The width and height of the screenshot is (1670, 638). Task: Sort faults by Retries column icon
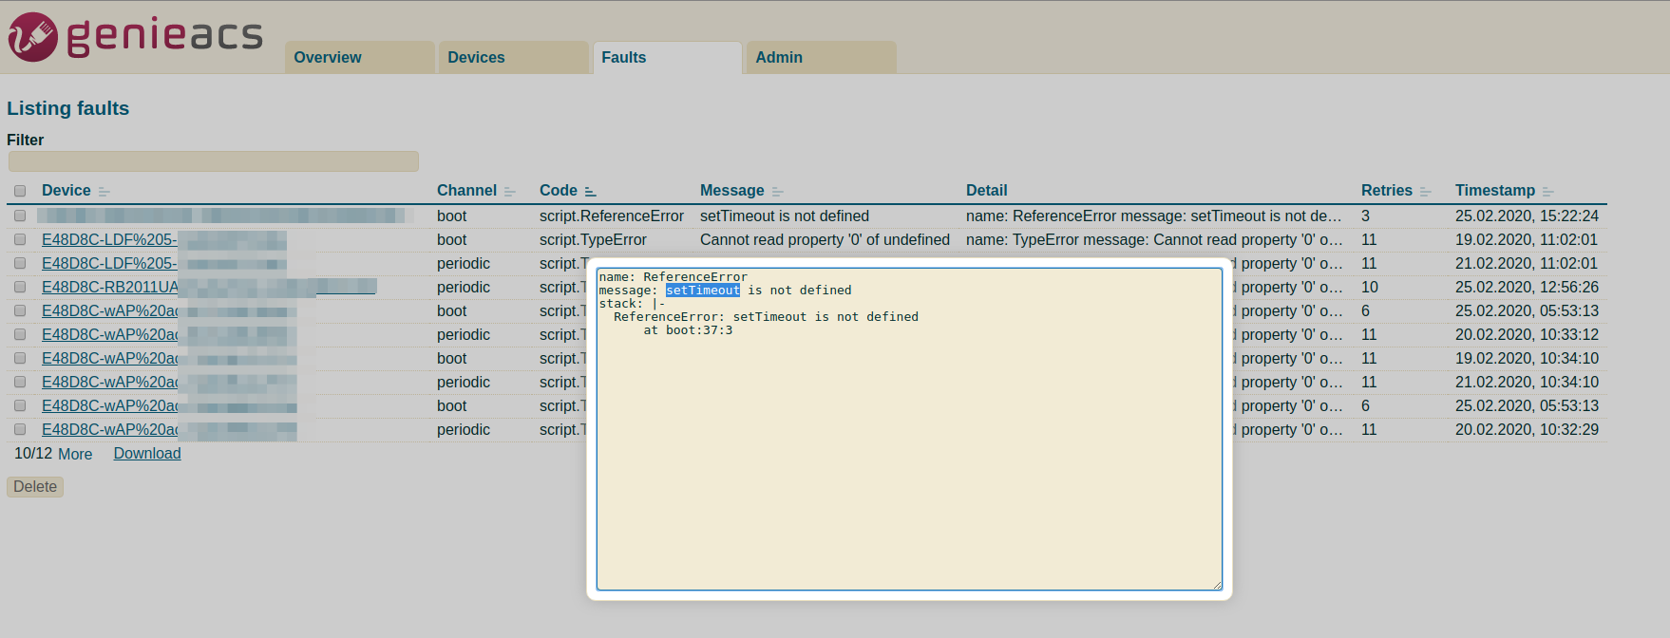click(x=1425, y=192)
